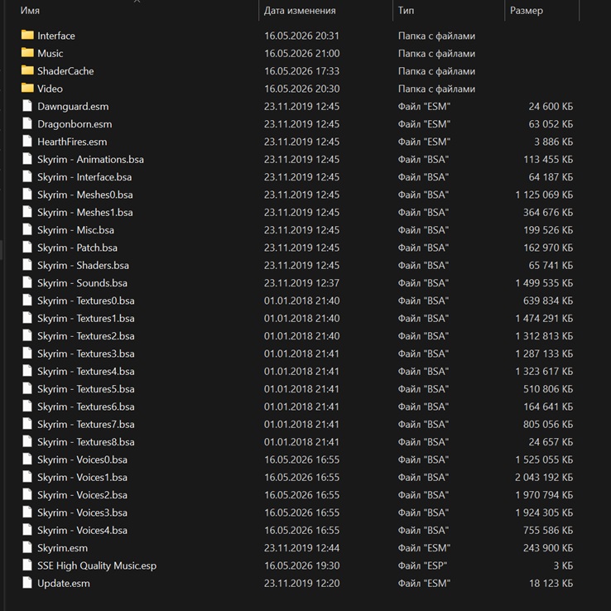This screenshot has width=611, height=611.
Task: Click the size value 63 052 КБ
Action: pos(551,124)
